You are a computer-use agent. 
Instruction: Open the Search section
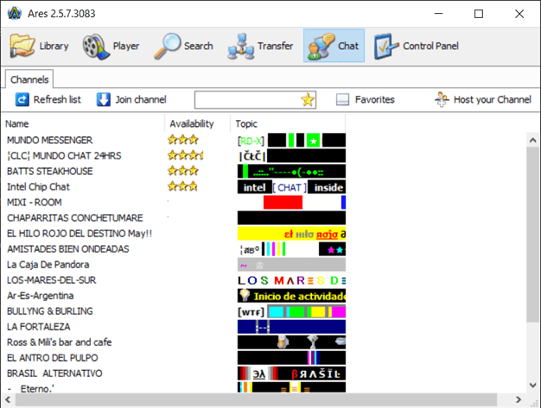pos(183,46)
